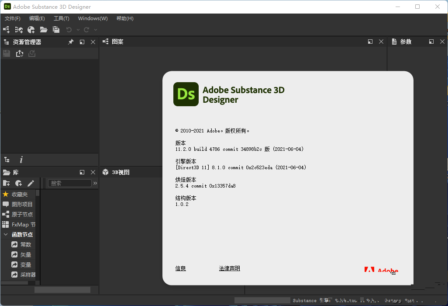Image resolution: width=448 pixels, height=306 pixels.
Task: Click the library add folder icon
Action: click(6, 183)
